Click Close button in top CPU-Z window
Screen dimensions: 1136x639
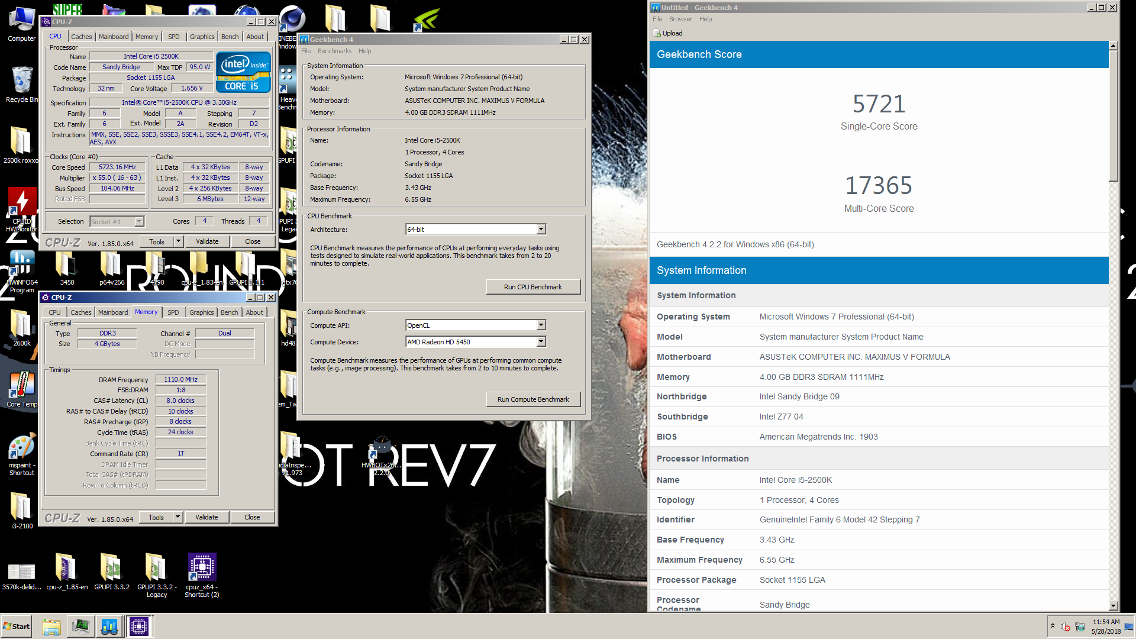pyautogui.click(x=253, y=241)
